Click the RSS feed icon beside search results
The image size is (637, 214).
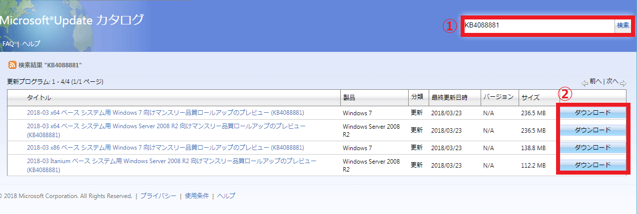pyautogui.click(x=12, y=65)
